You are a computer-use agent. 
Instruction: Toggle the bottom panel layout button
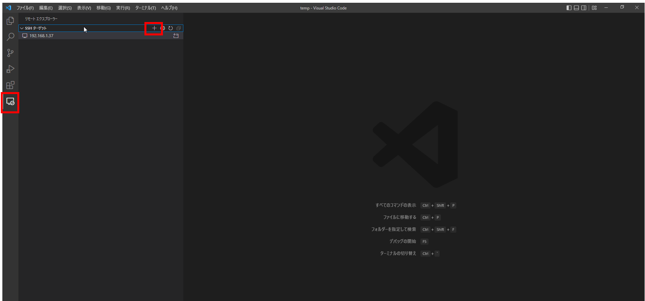coord(576,8)
